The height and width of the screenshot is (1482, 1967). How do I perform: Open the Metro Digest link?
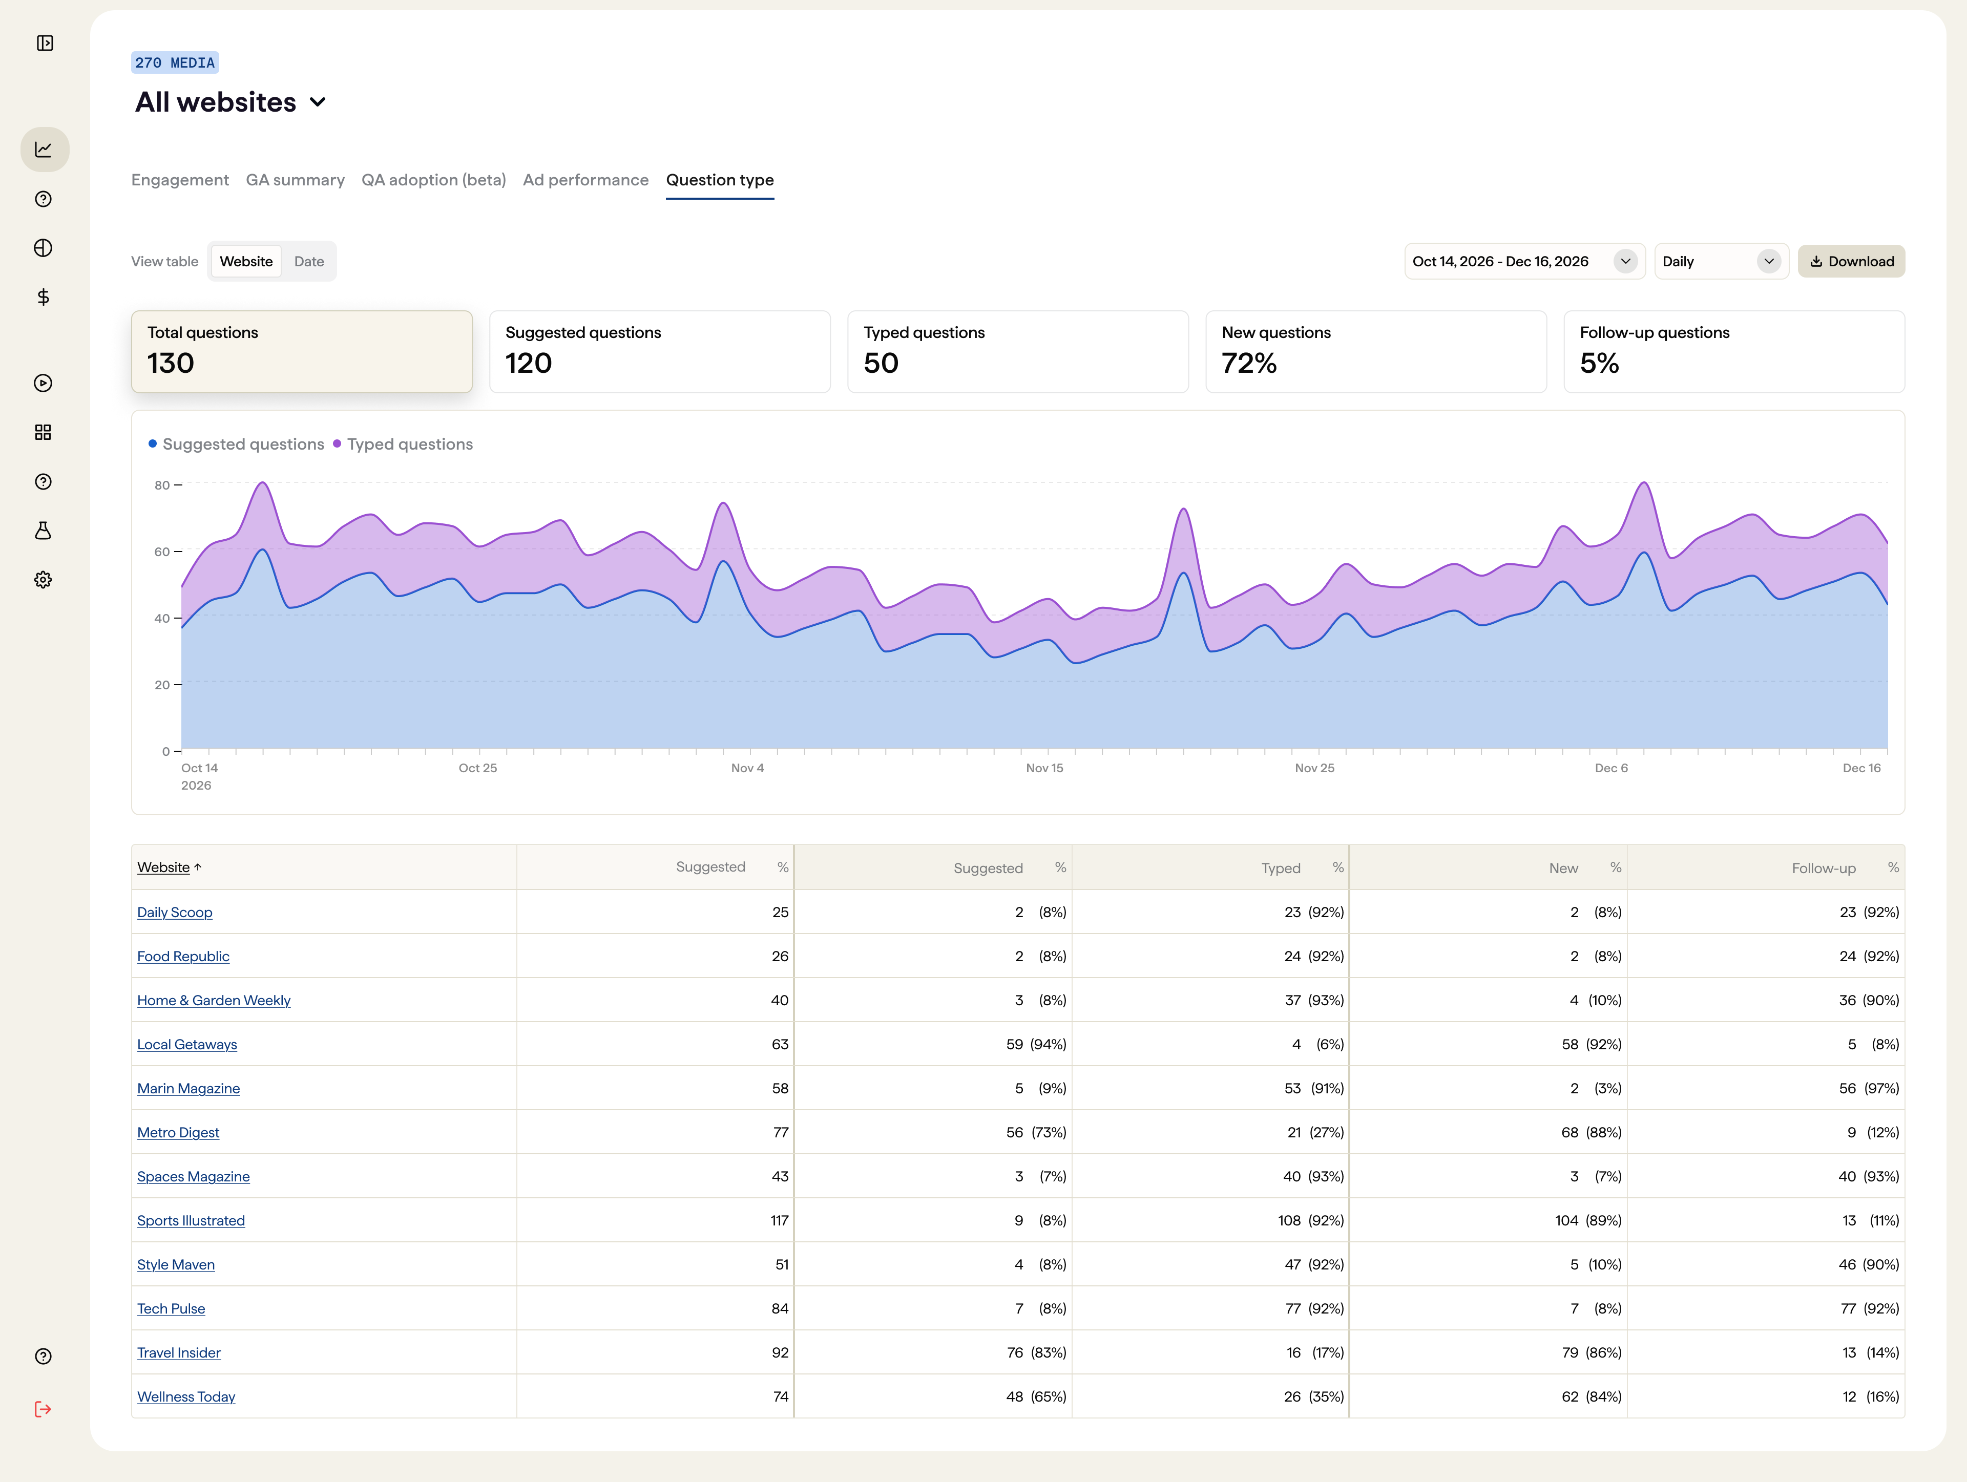[x=178, y=1133]
